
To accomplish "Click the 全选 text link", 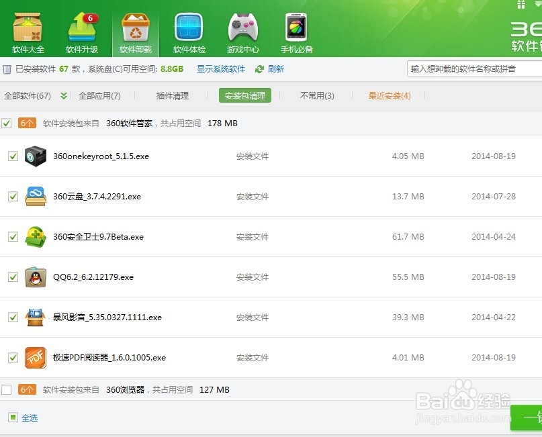I will tap(30, 418).
